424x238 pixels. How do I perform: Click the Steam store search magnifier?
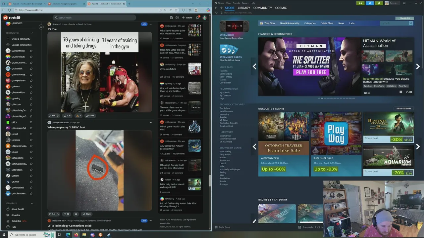(x=411, y=23)
